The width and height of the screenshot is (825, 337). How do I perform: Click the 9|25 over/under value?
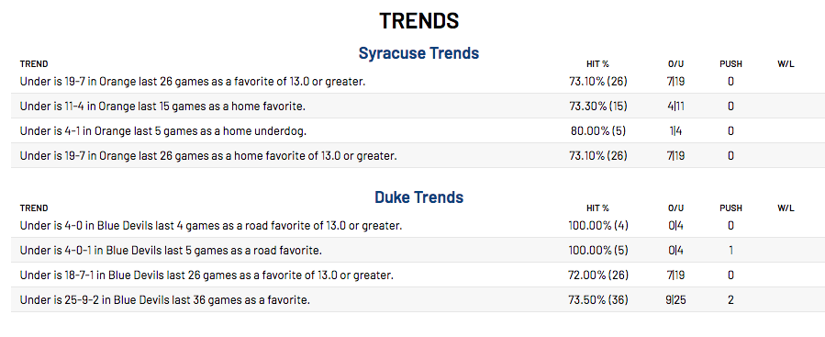(x=676, y=300)
